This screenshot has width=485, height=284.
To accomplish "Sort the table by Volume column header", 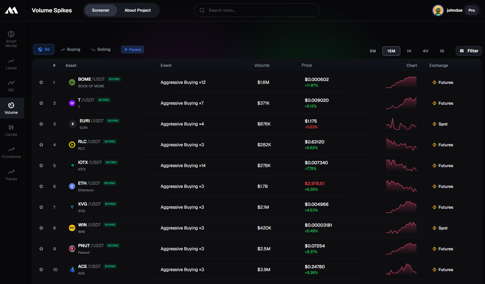I will pyautogui.click(x=262, y=65).
